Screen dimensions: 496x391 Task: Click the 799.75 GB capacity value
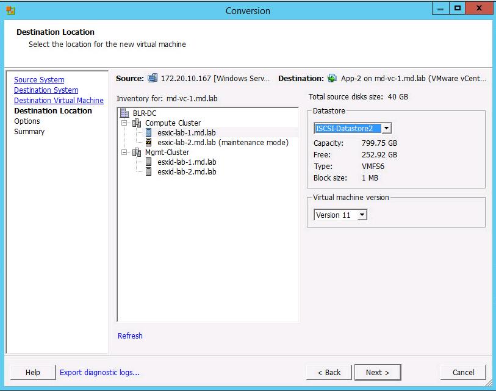point(379,143)
